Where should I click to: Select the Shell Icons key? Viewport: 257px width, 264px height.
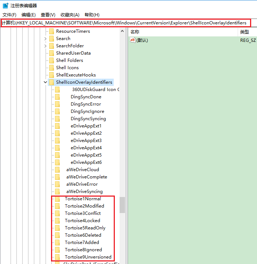67,68
